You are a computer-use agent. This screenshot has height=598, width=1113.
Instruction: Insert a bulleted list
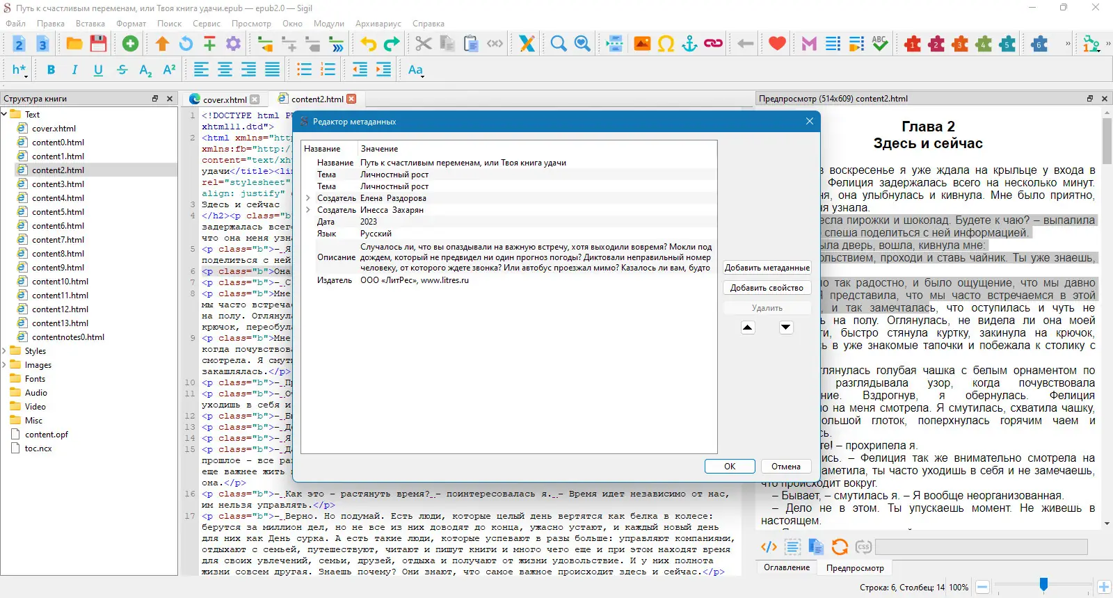pos(304,70)
